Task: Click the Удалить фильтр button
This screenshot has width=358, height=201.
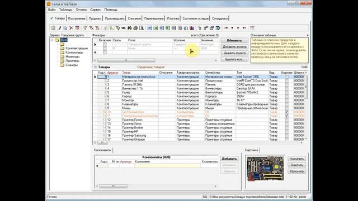Action: (x=234, y=53)
